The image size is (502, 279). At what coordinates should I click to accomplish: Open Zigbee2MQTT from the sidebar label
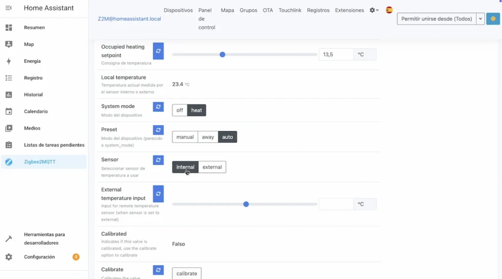[40, 162]
